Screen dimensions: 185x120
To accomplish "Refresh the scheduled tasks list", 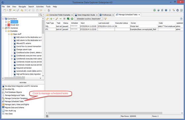I will [x=47, y=19].
